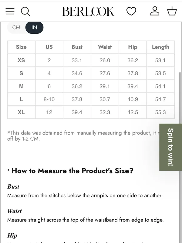Click the Hip column header
The height and width of the screenshot is (243, 182).
[133, 47]
